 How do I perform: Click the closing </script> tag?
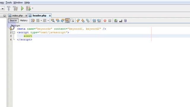25,40
